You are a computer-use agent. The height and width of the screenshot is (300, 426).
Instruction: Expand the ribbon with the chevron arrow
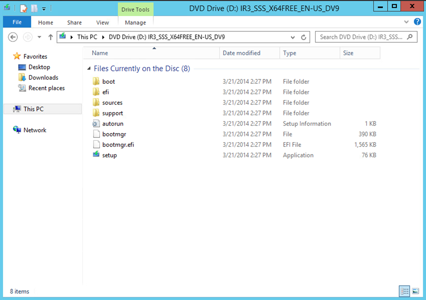click(x=406, y=22)
